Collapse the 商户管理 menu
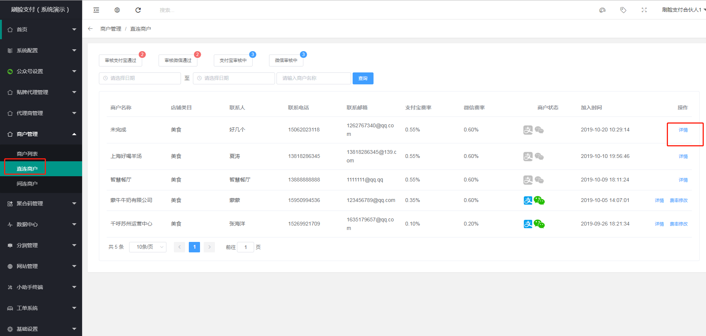The image size is (706, 336). [74, 134]
